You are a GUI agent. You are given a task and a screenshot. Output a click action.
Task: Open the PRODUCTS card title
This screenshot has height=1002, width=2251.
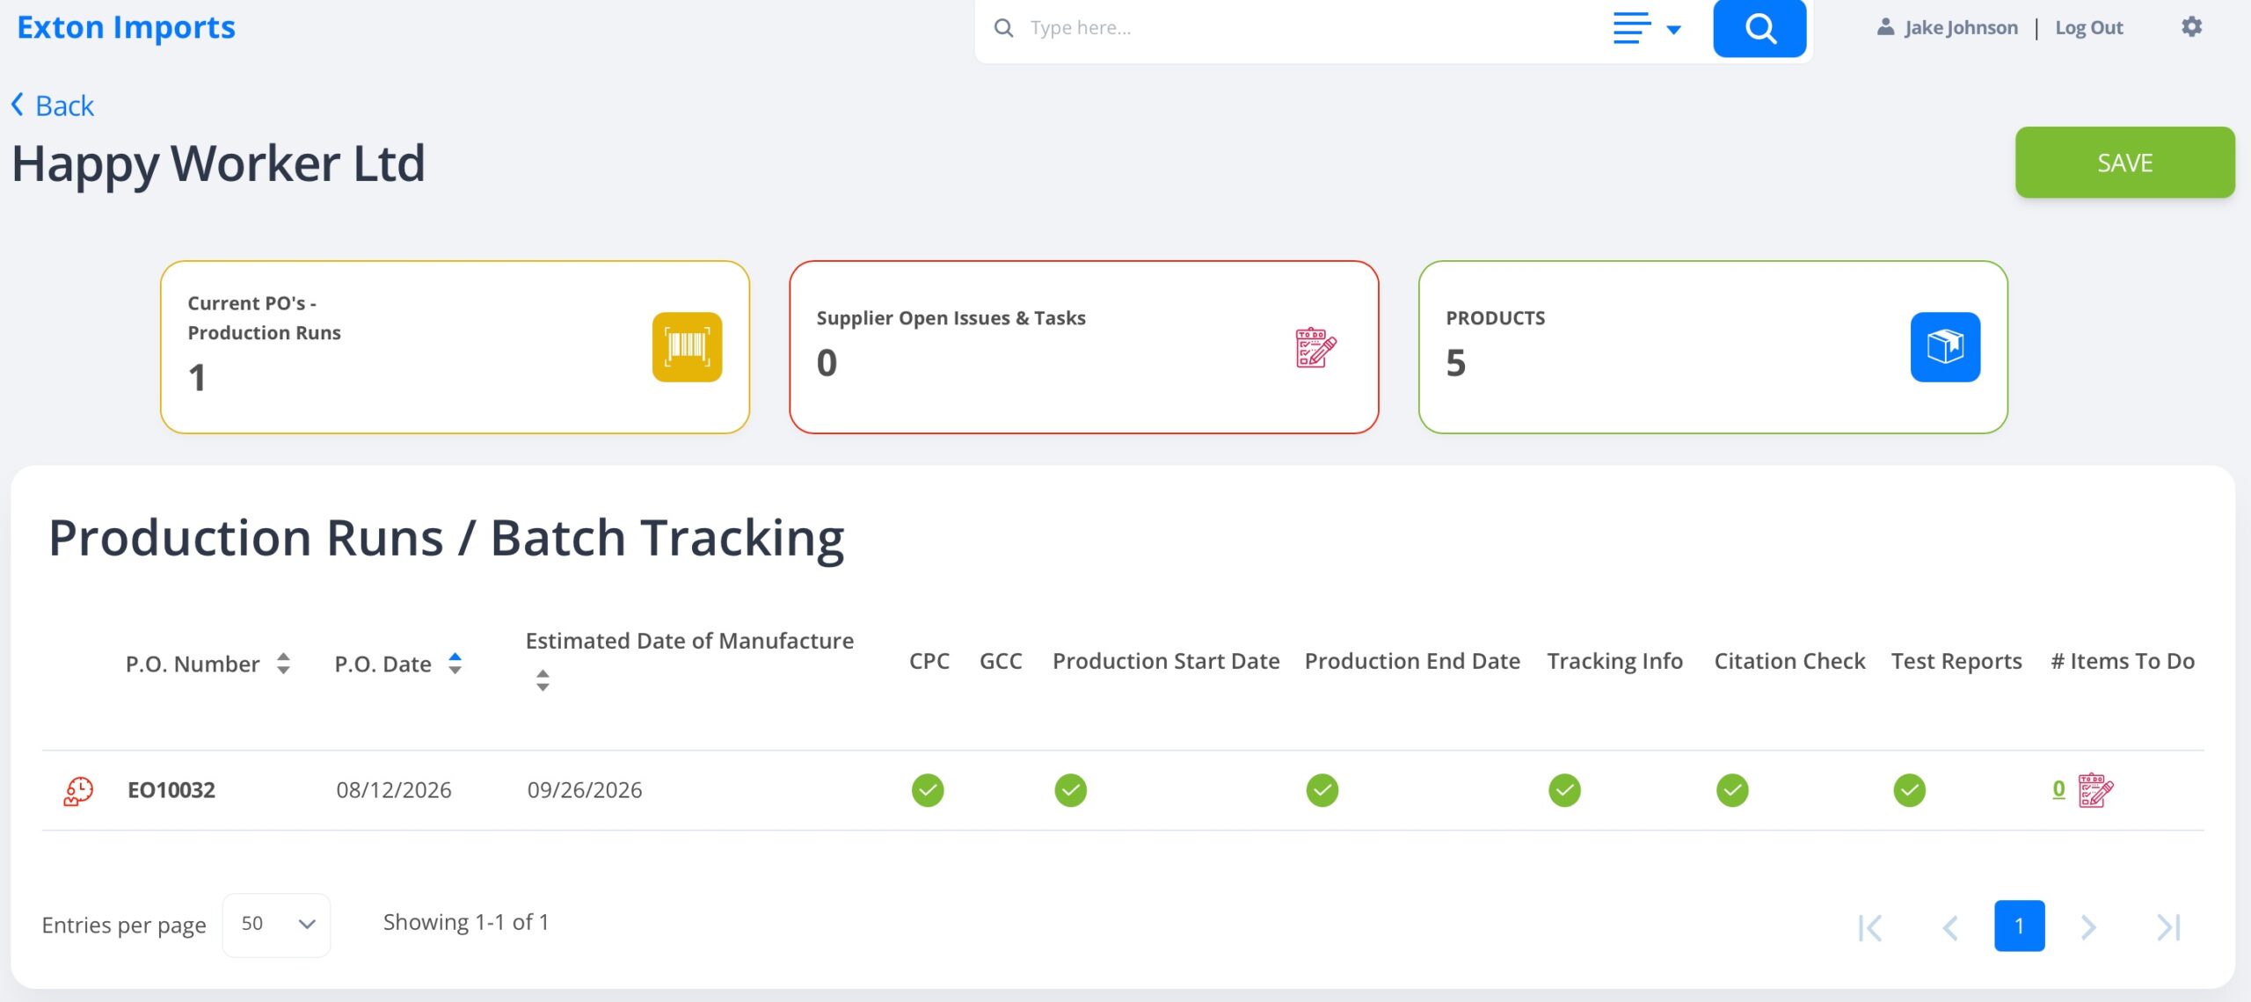[x=1495, y=317]
